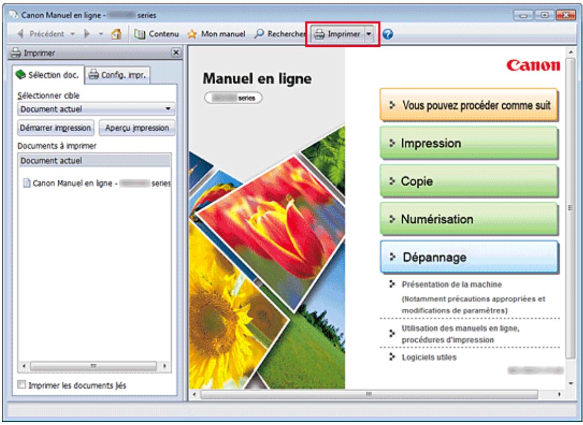Click content pane scroll up arrow
Screen dimensions: 583x425
[570, 52]
